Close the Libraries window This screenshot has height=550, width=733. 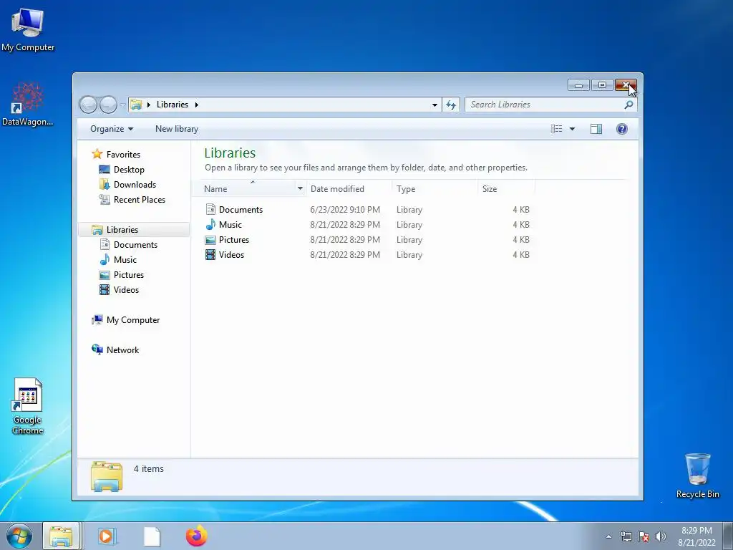tap(626, 85)
